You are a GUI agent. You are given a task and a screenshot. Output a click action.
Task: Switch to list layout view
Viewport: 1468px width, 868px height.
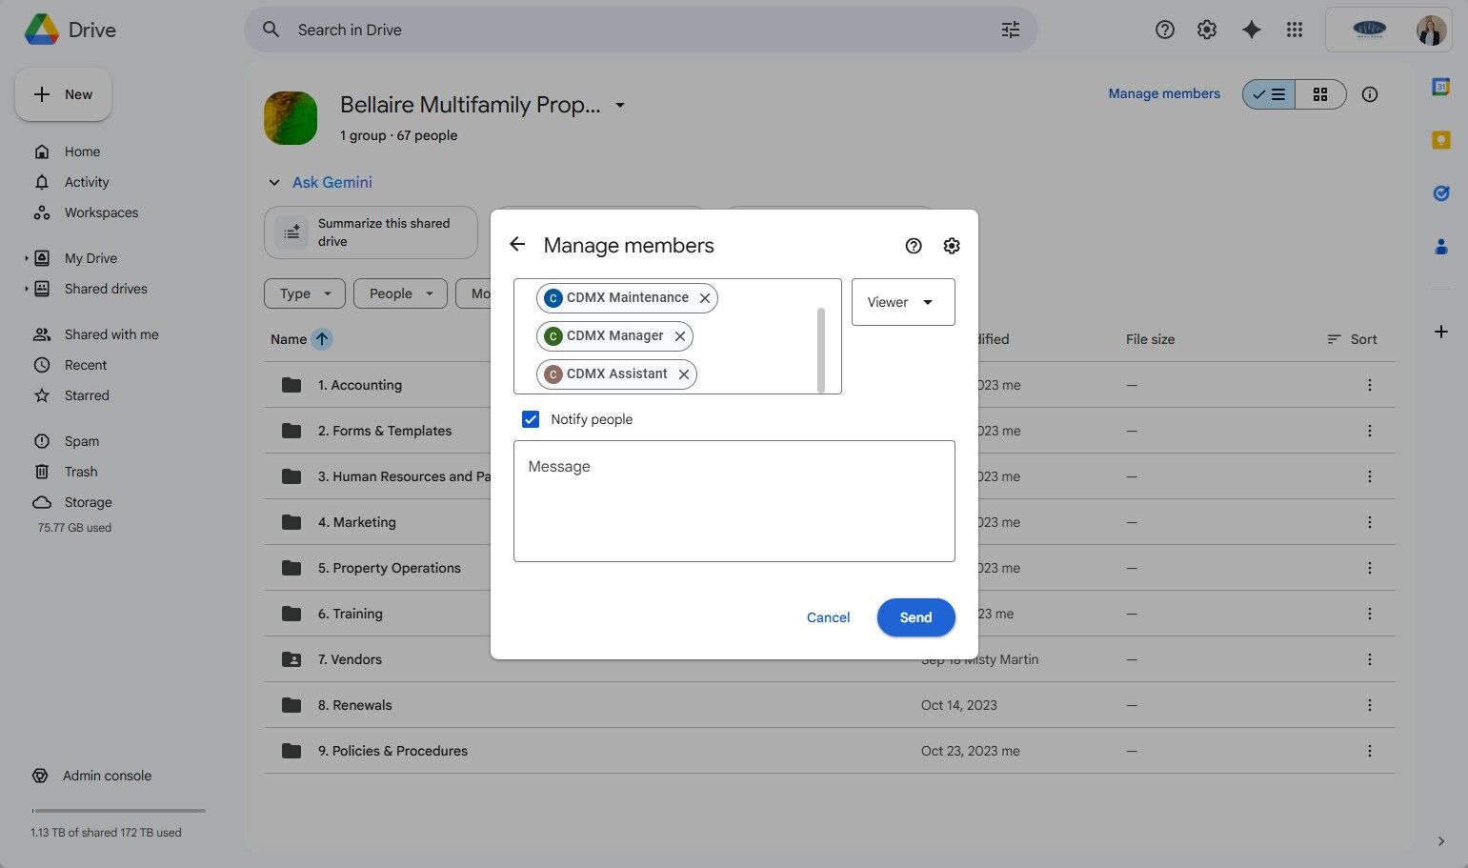click(x=1269, y=94)
